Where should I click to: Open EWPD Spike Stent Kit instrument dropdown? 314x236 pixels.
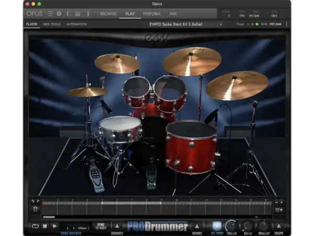186,24
